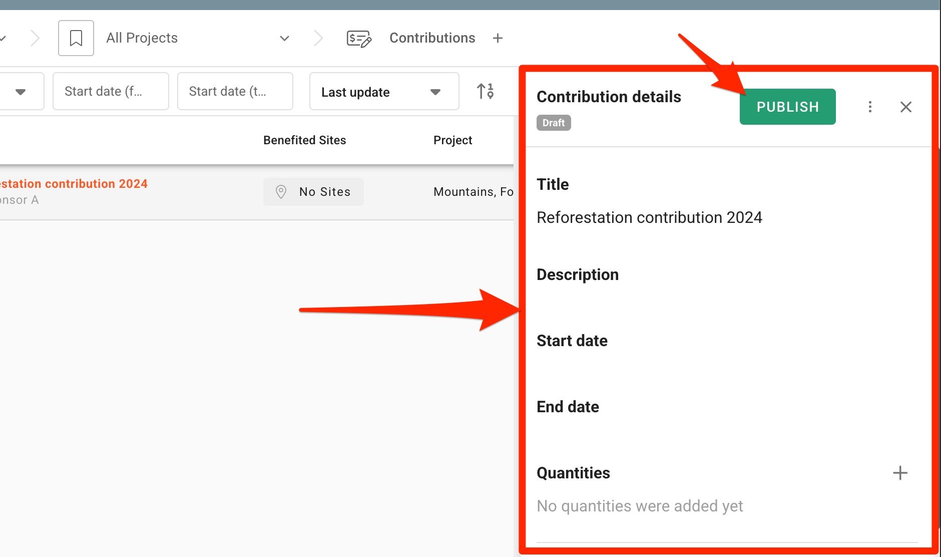Open the more options kebab menu
Viewport: 941px width, 557px height.
(x=870, y=107)
